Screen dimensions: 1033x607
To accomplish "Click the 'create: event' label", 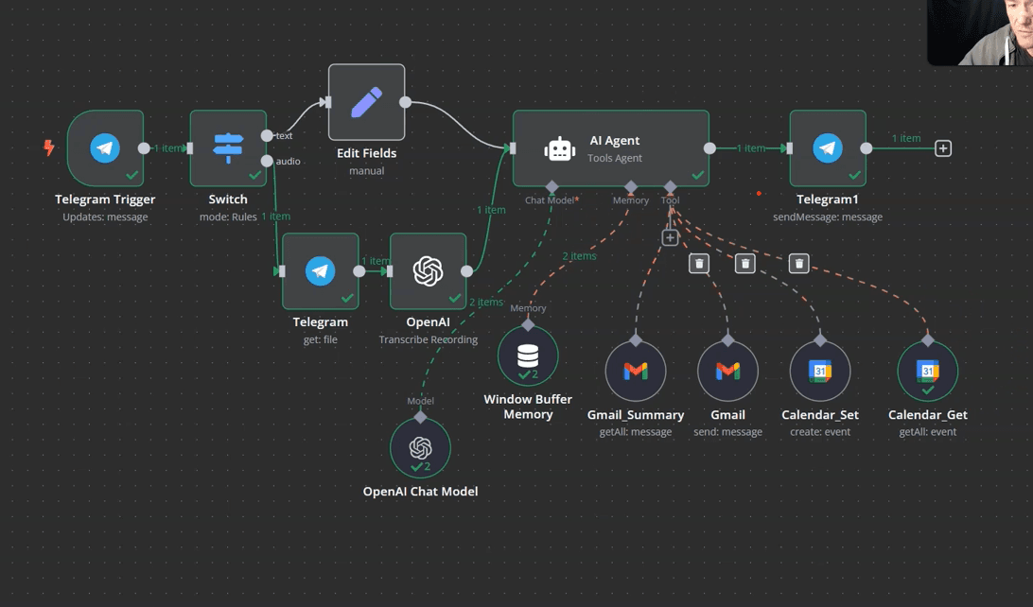I will pos(820,432).
